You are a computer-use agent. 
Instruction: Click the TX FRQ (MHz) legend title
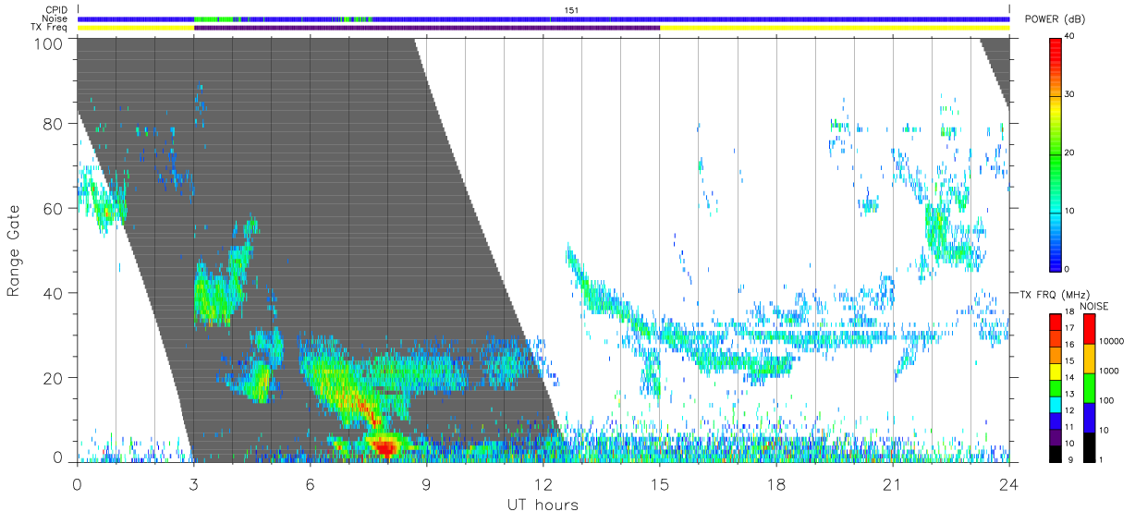pos(1053,294)
